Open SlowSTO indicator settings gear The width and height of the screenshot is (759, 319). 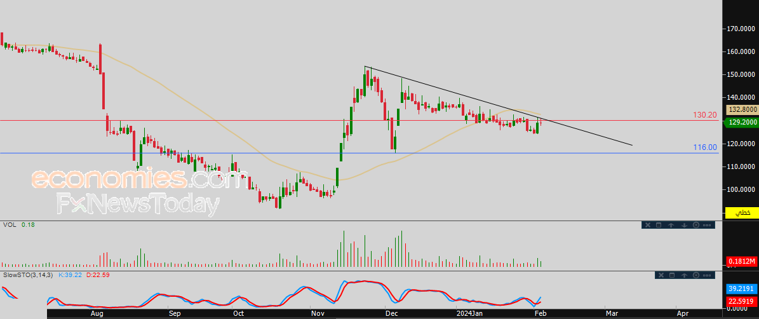click(x=696, y=275)
